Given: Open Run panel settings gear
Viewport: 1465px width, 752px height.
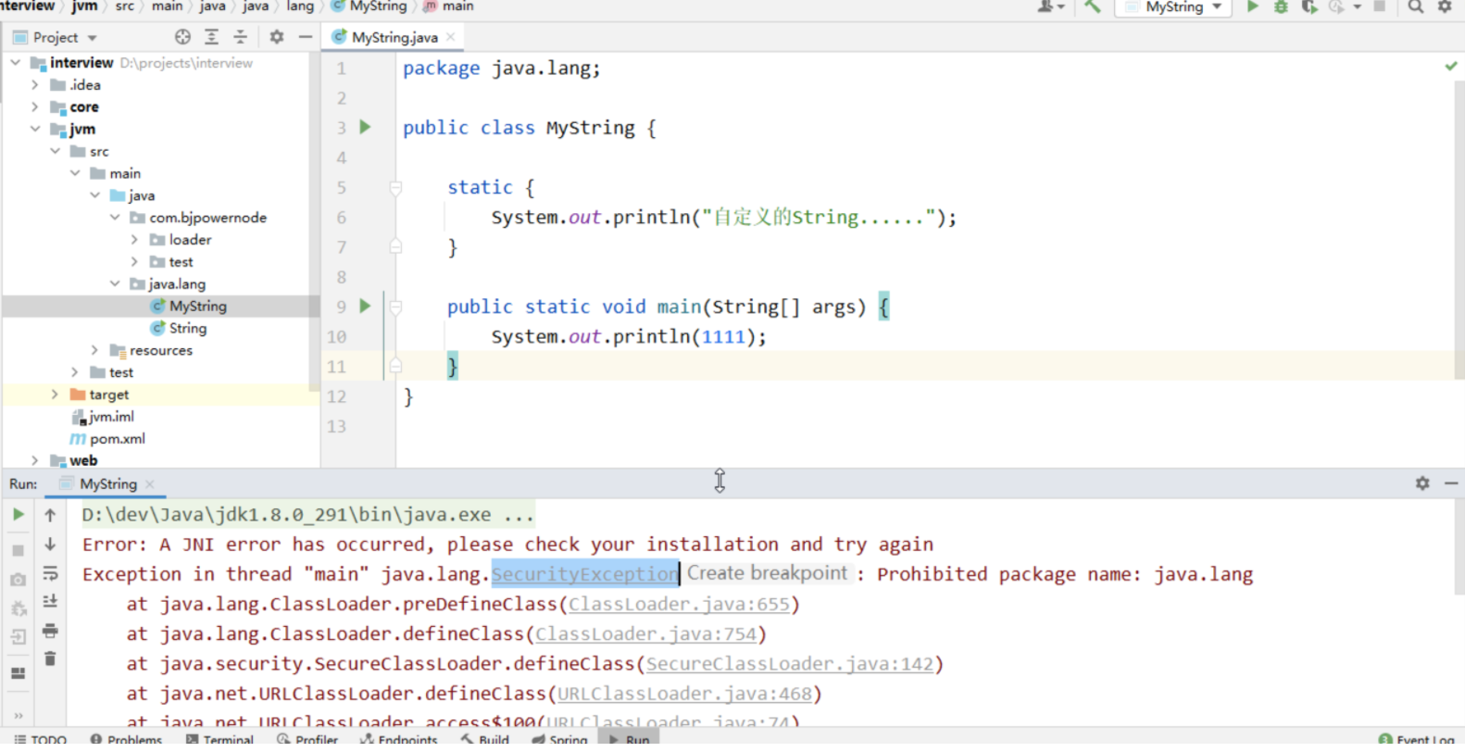Looking at the screenshot, I should 1422,483.
